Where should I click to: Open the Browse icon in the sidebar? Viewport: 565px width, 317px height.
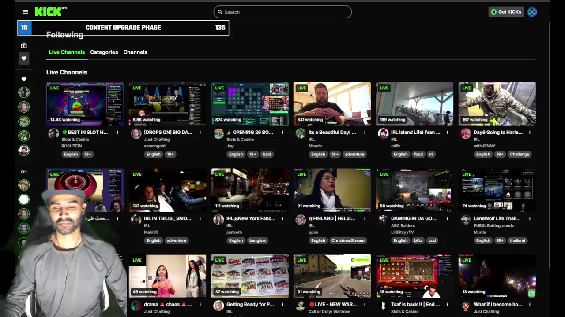[24, 45]
